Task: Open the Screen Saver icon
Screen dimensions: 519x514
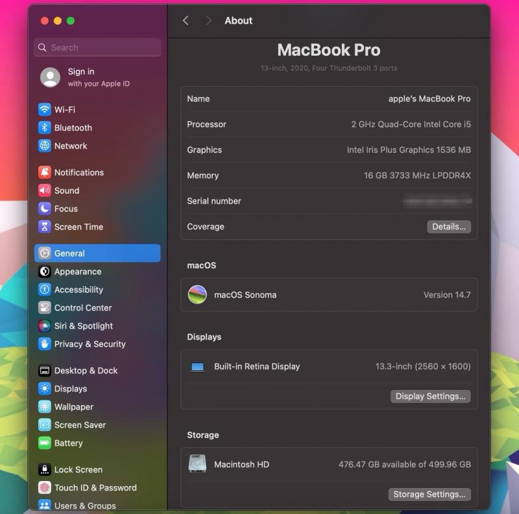Action: pyautogui.click(x=44, y=425)
